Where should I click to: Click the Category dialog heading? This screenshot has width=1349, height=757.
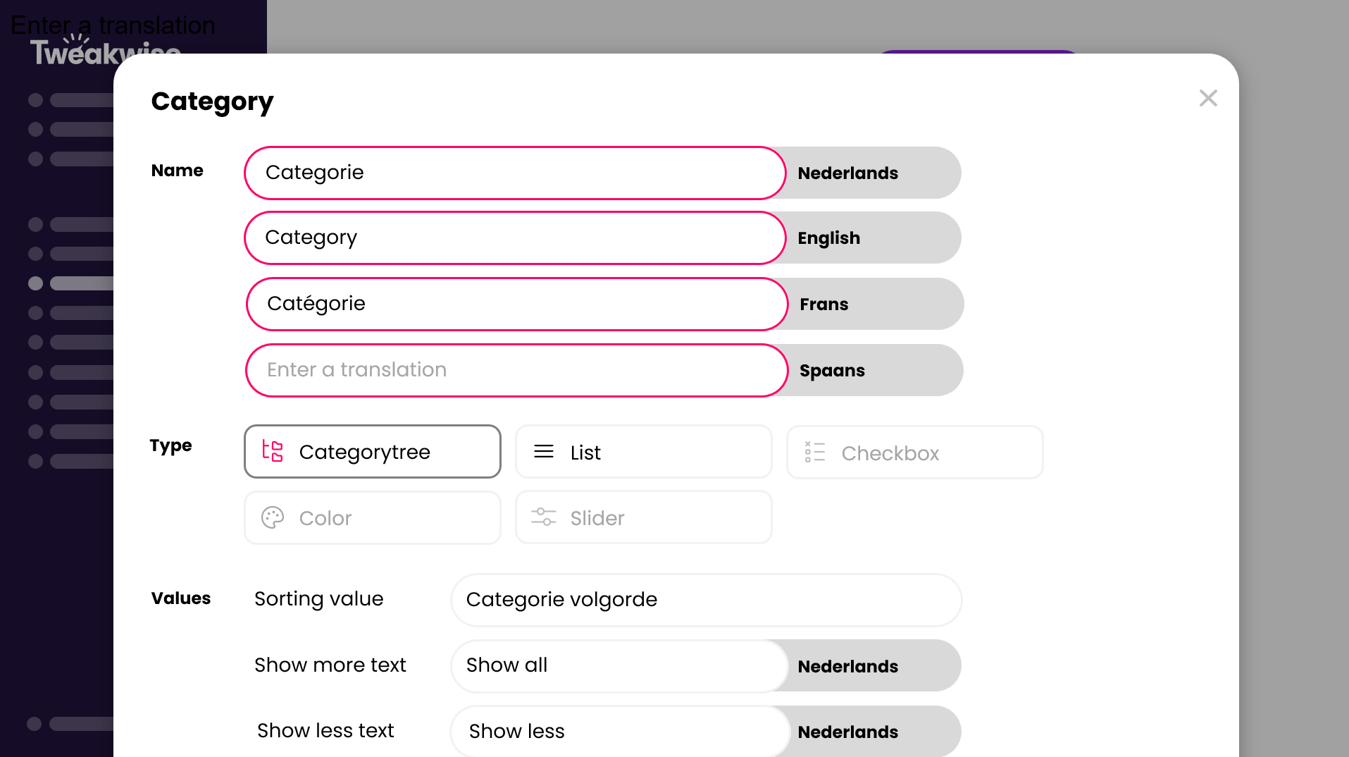[x=212, y=101]
